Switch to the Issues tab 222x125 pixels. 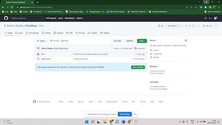pyautogui.click(x=19, y=33)
